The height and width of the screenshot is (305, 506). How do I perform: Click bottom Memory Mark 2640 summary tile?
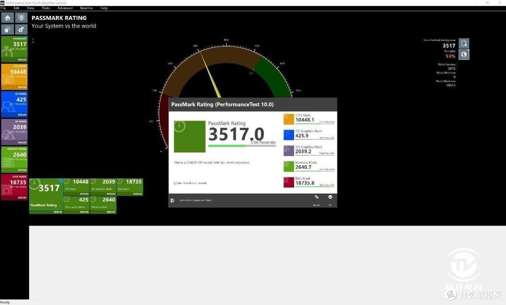pyautogui.click(x=103, y=205)
